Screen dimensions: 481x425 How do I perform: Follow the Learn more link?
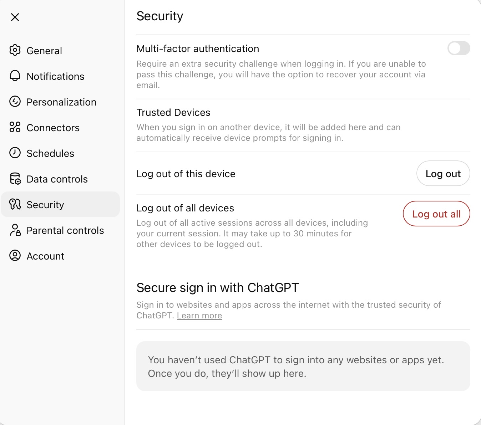coord(199,316)
